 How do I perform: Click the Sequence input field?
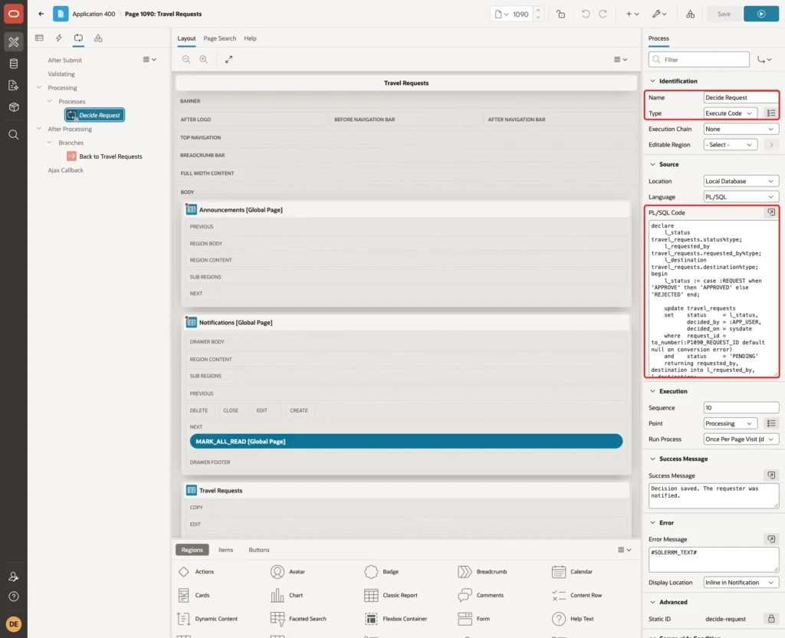(741, 408)
